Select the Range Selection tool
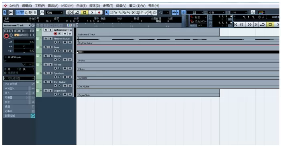 click(111, 12)
